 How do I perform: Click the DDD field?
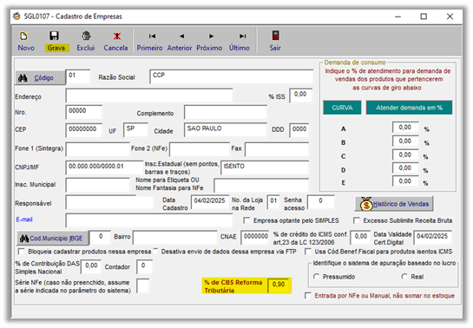point(299,130)
